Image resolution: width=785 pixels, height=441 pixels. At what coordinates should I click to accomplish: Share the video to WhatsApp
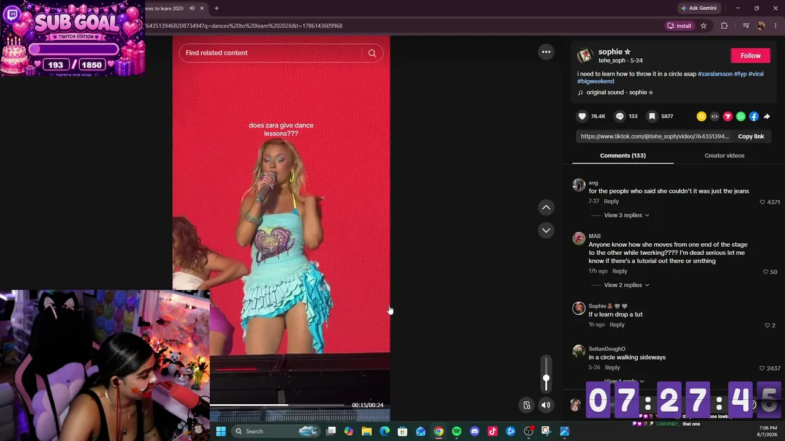click(x=741, y=116)
